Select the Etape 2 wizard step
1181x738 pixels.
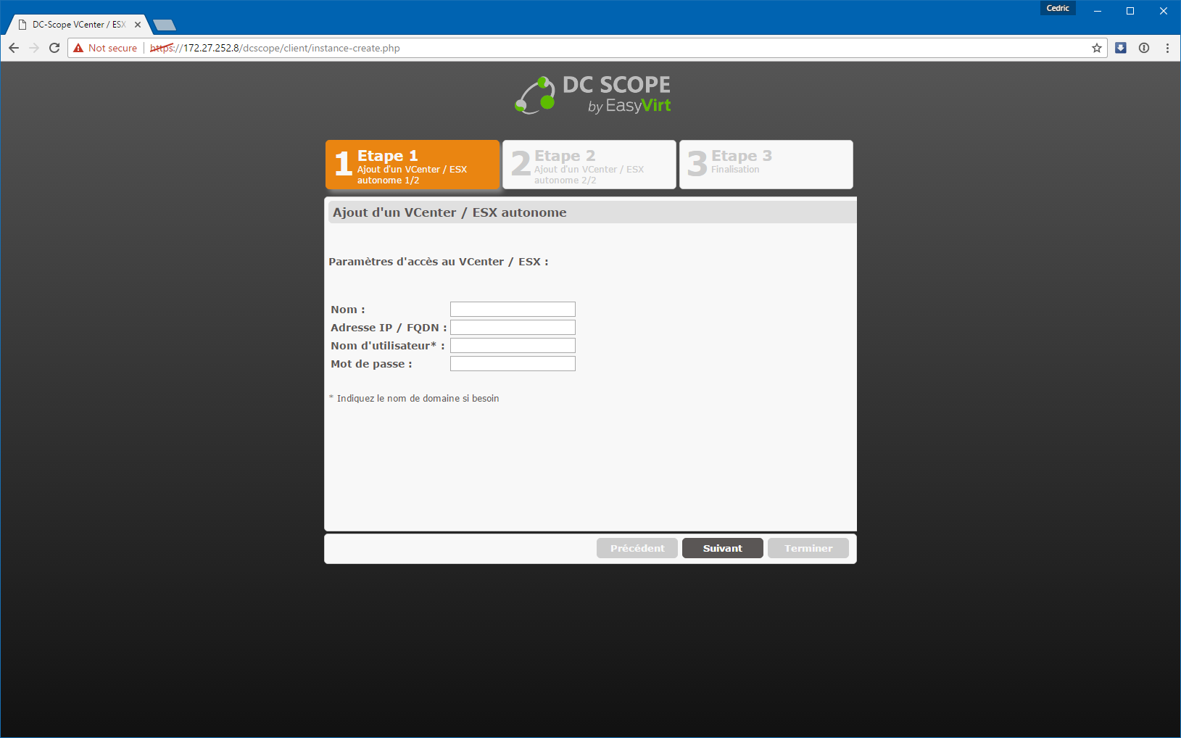(589, 165)
